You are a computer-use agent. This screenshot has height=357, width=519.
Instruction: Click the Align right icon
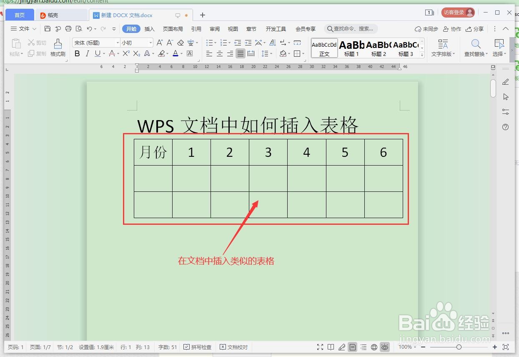pyautogui.click(x=230, y=53)
